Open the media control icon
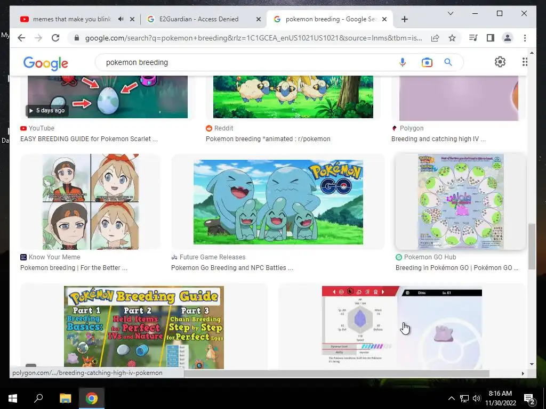This screenshot has height=409, width=546. (473, 38)
